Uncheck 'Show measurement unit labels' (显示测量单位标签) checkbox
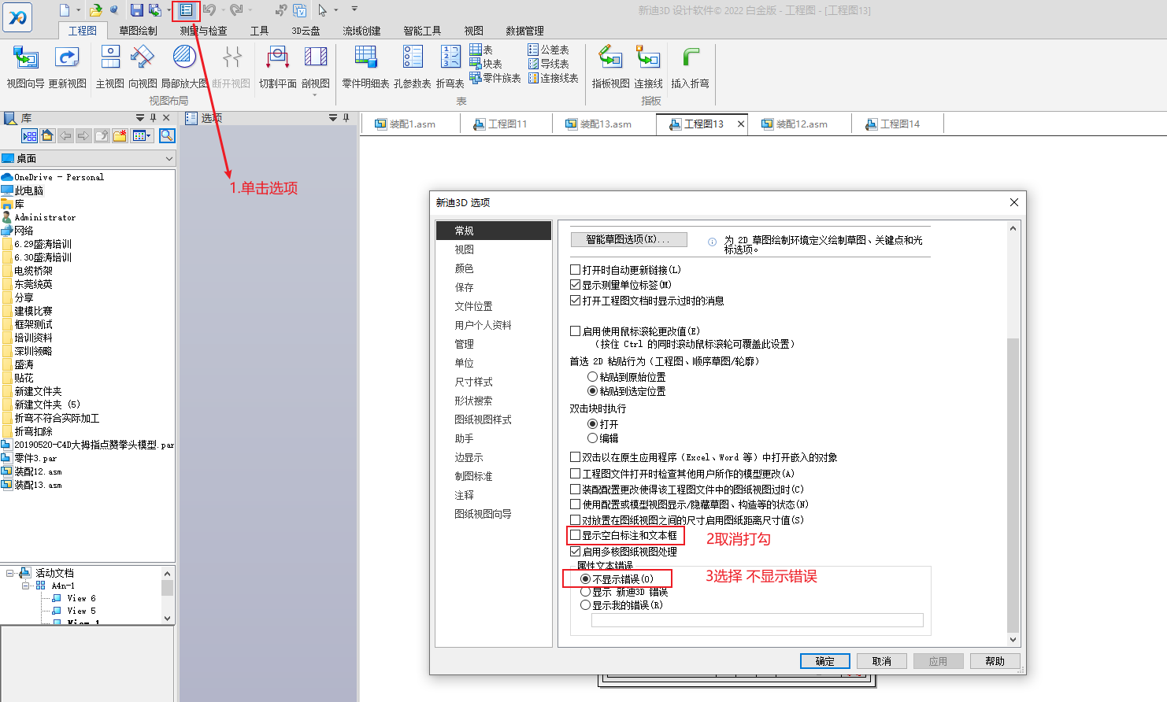Viewport: 1167px width, 702px height. (575, 285)
